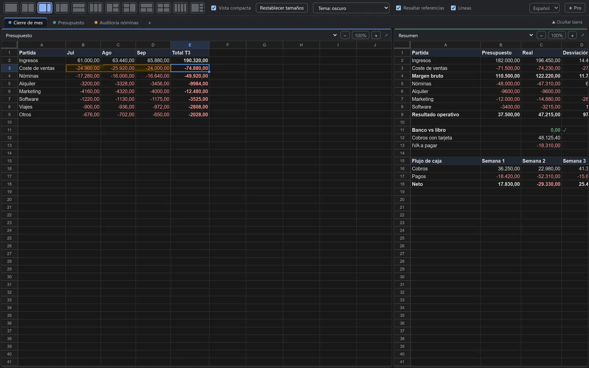Zoom in the Presupuesto pane
589x368 pixels.
[376, 35]
